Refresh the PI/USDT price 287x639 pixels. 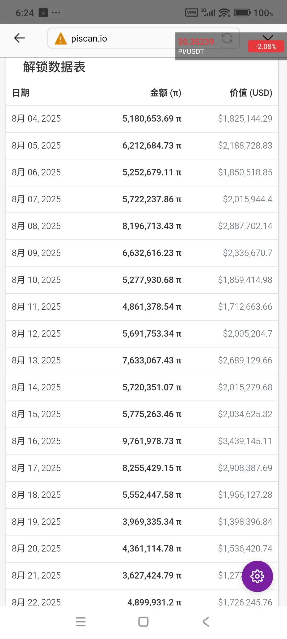227,38
